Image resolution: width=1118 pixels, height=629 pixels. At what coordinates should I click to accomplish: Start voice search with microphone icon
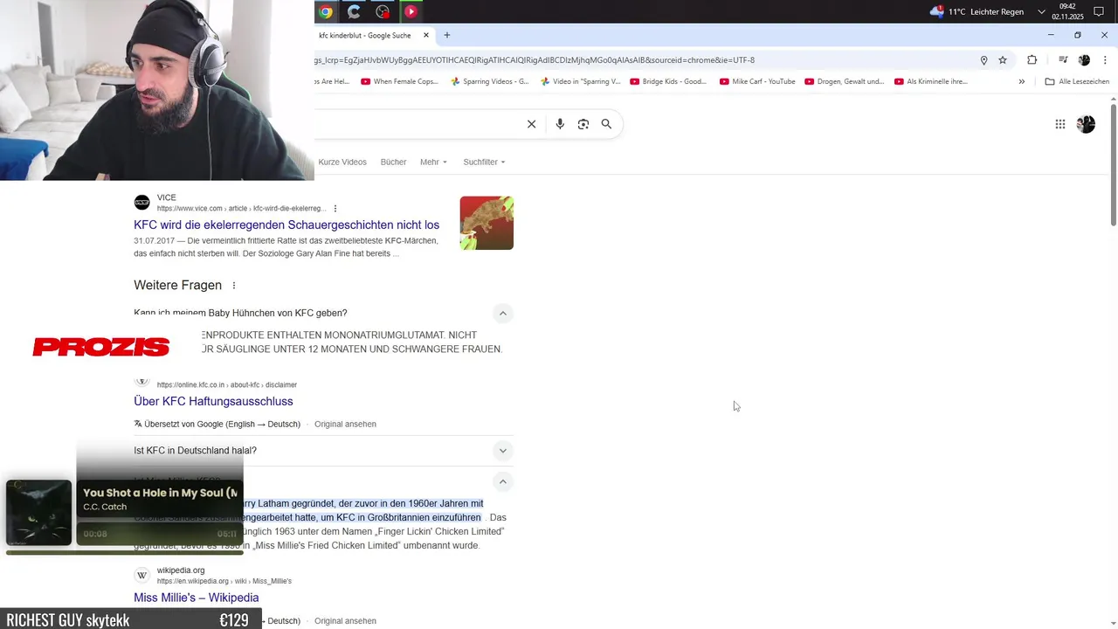[x=560, y=124]
